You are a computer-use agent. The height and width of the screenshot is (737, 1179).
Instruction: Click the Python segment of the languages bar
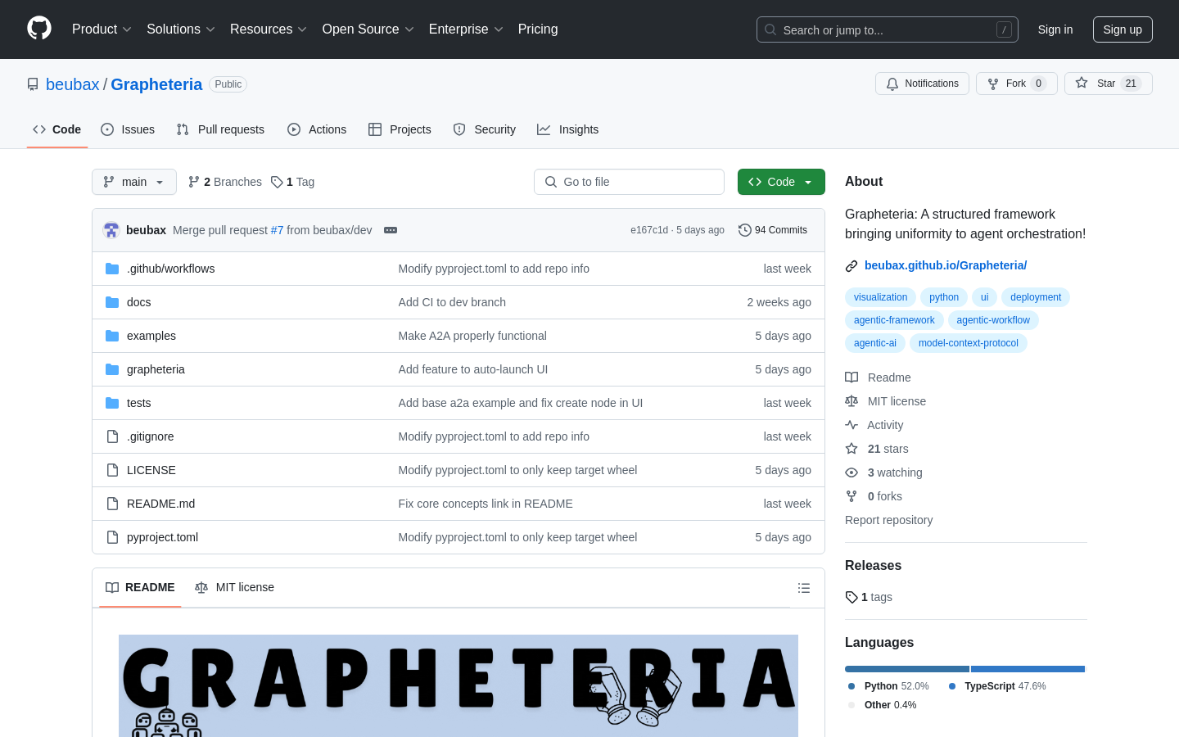click(x=907, y=669)
